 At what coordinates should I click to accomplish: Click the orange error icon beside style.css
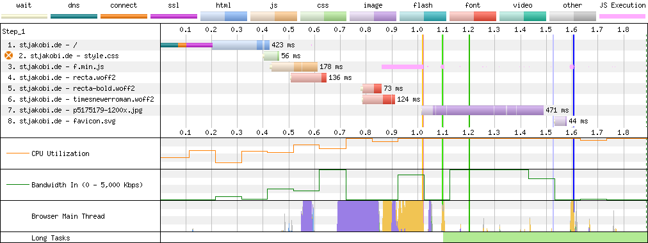(9, 56)
